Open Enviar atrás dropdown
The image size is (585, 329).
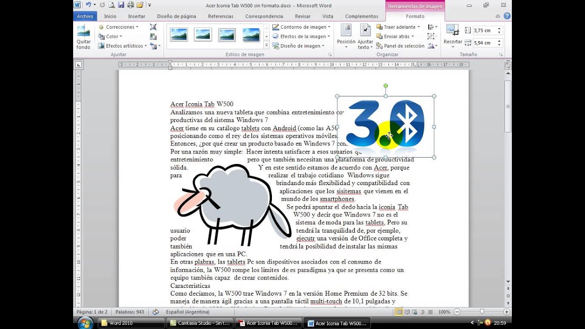395,37
